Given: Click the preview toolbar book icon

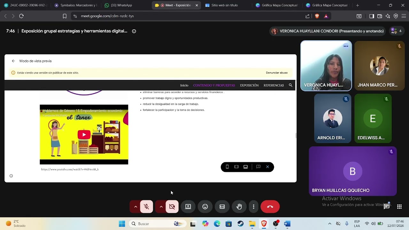Looking at the screenshot, I should tap(258, 167).
